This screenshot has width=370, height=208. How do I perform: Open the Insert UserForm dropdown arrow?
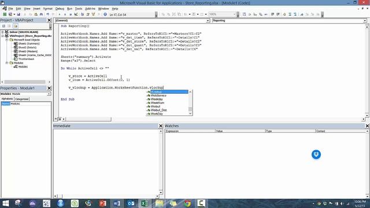14,14
